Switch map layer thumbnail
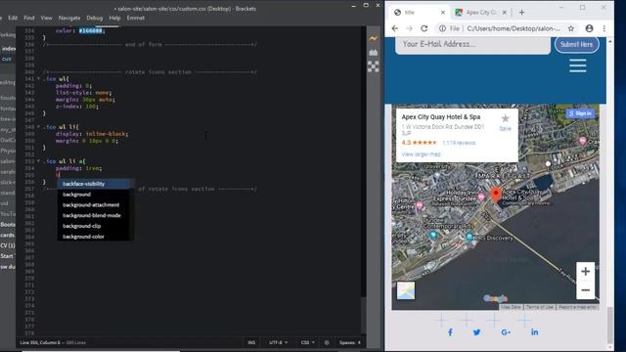 406,290
